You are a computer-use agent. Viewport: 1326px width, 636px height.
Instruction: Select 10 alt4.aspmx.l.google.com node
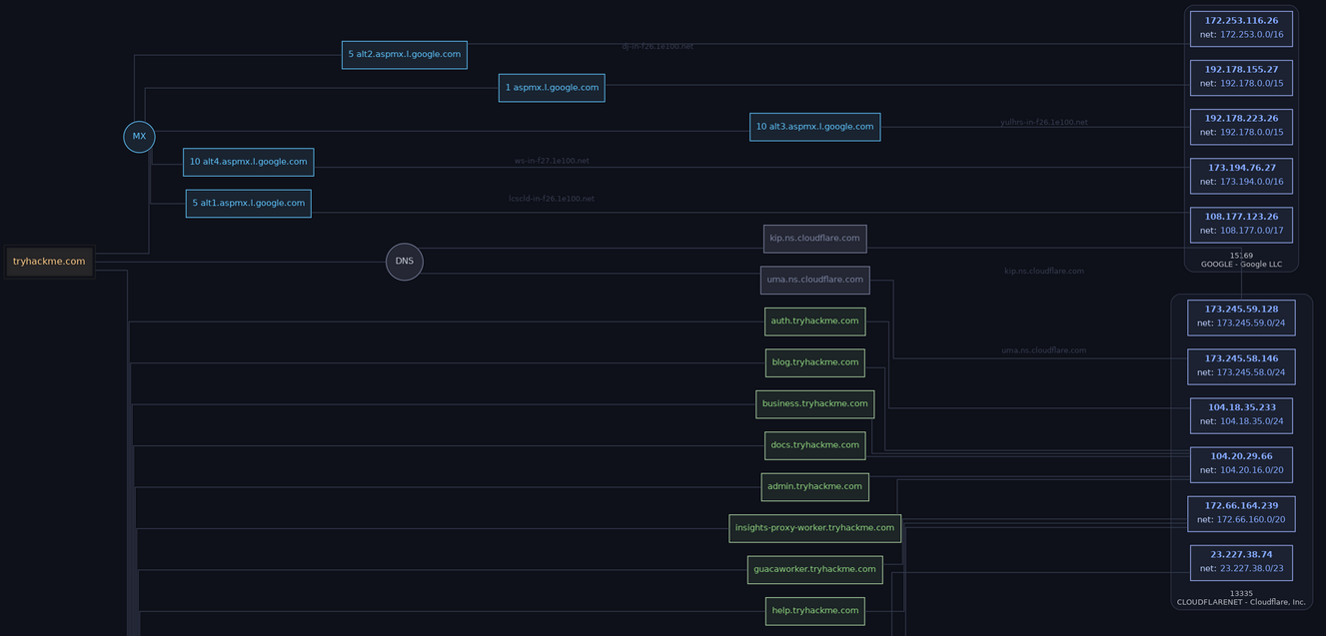[x=248, y=162]
